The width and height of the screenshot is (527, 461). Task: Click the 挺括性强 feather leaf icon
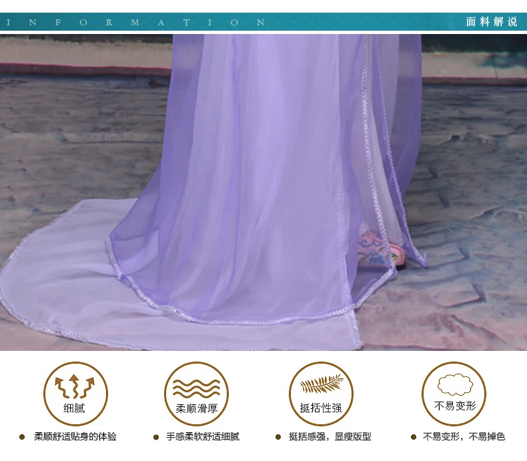pyautogui.click(x=321, y=394)
